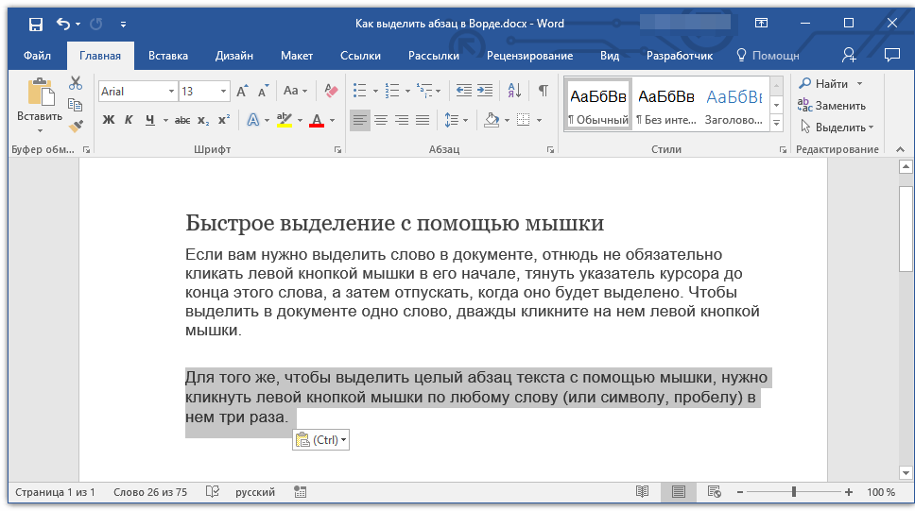Clear all formatting with the eraser icon

331,91
